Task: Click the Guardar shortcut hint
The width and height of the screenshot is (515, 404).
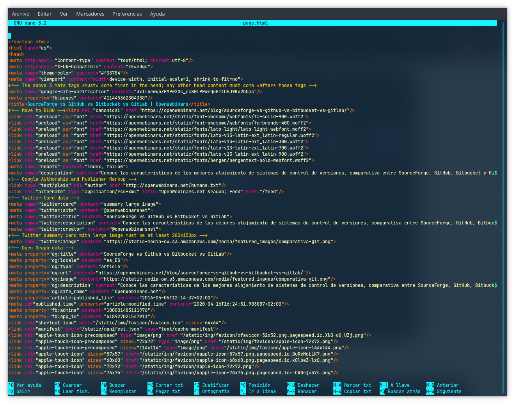Action: (x=68, y=385)
